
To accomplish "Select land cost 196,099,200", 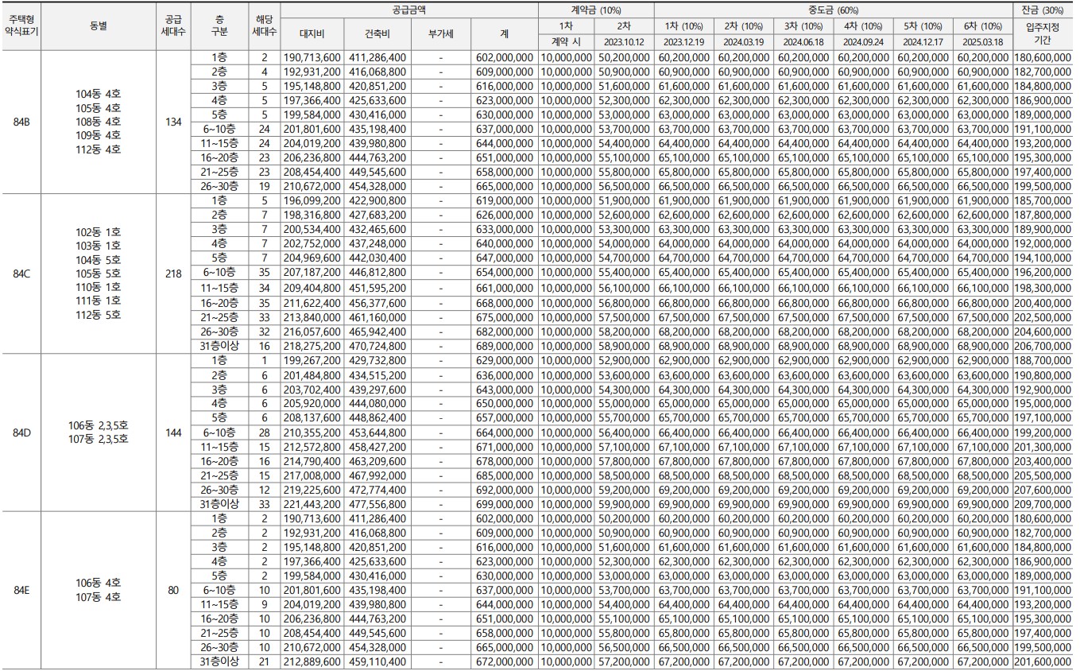I will tap(312, 202).
